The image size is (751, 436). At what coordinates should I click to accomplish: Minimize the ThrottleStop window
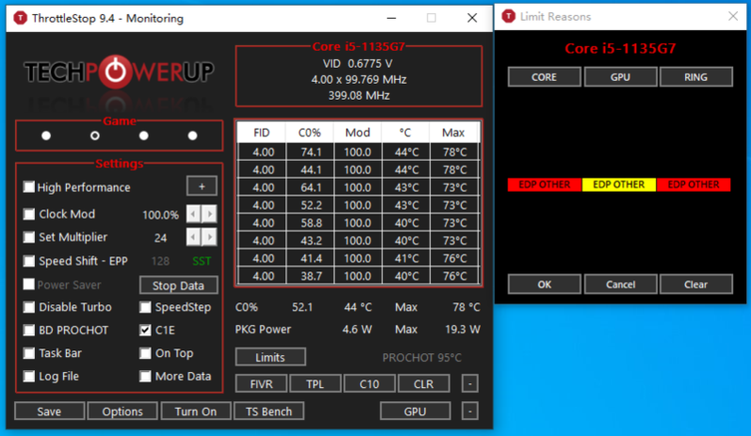[391, 18]
